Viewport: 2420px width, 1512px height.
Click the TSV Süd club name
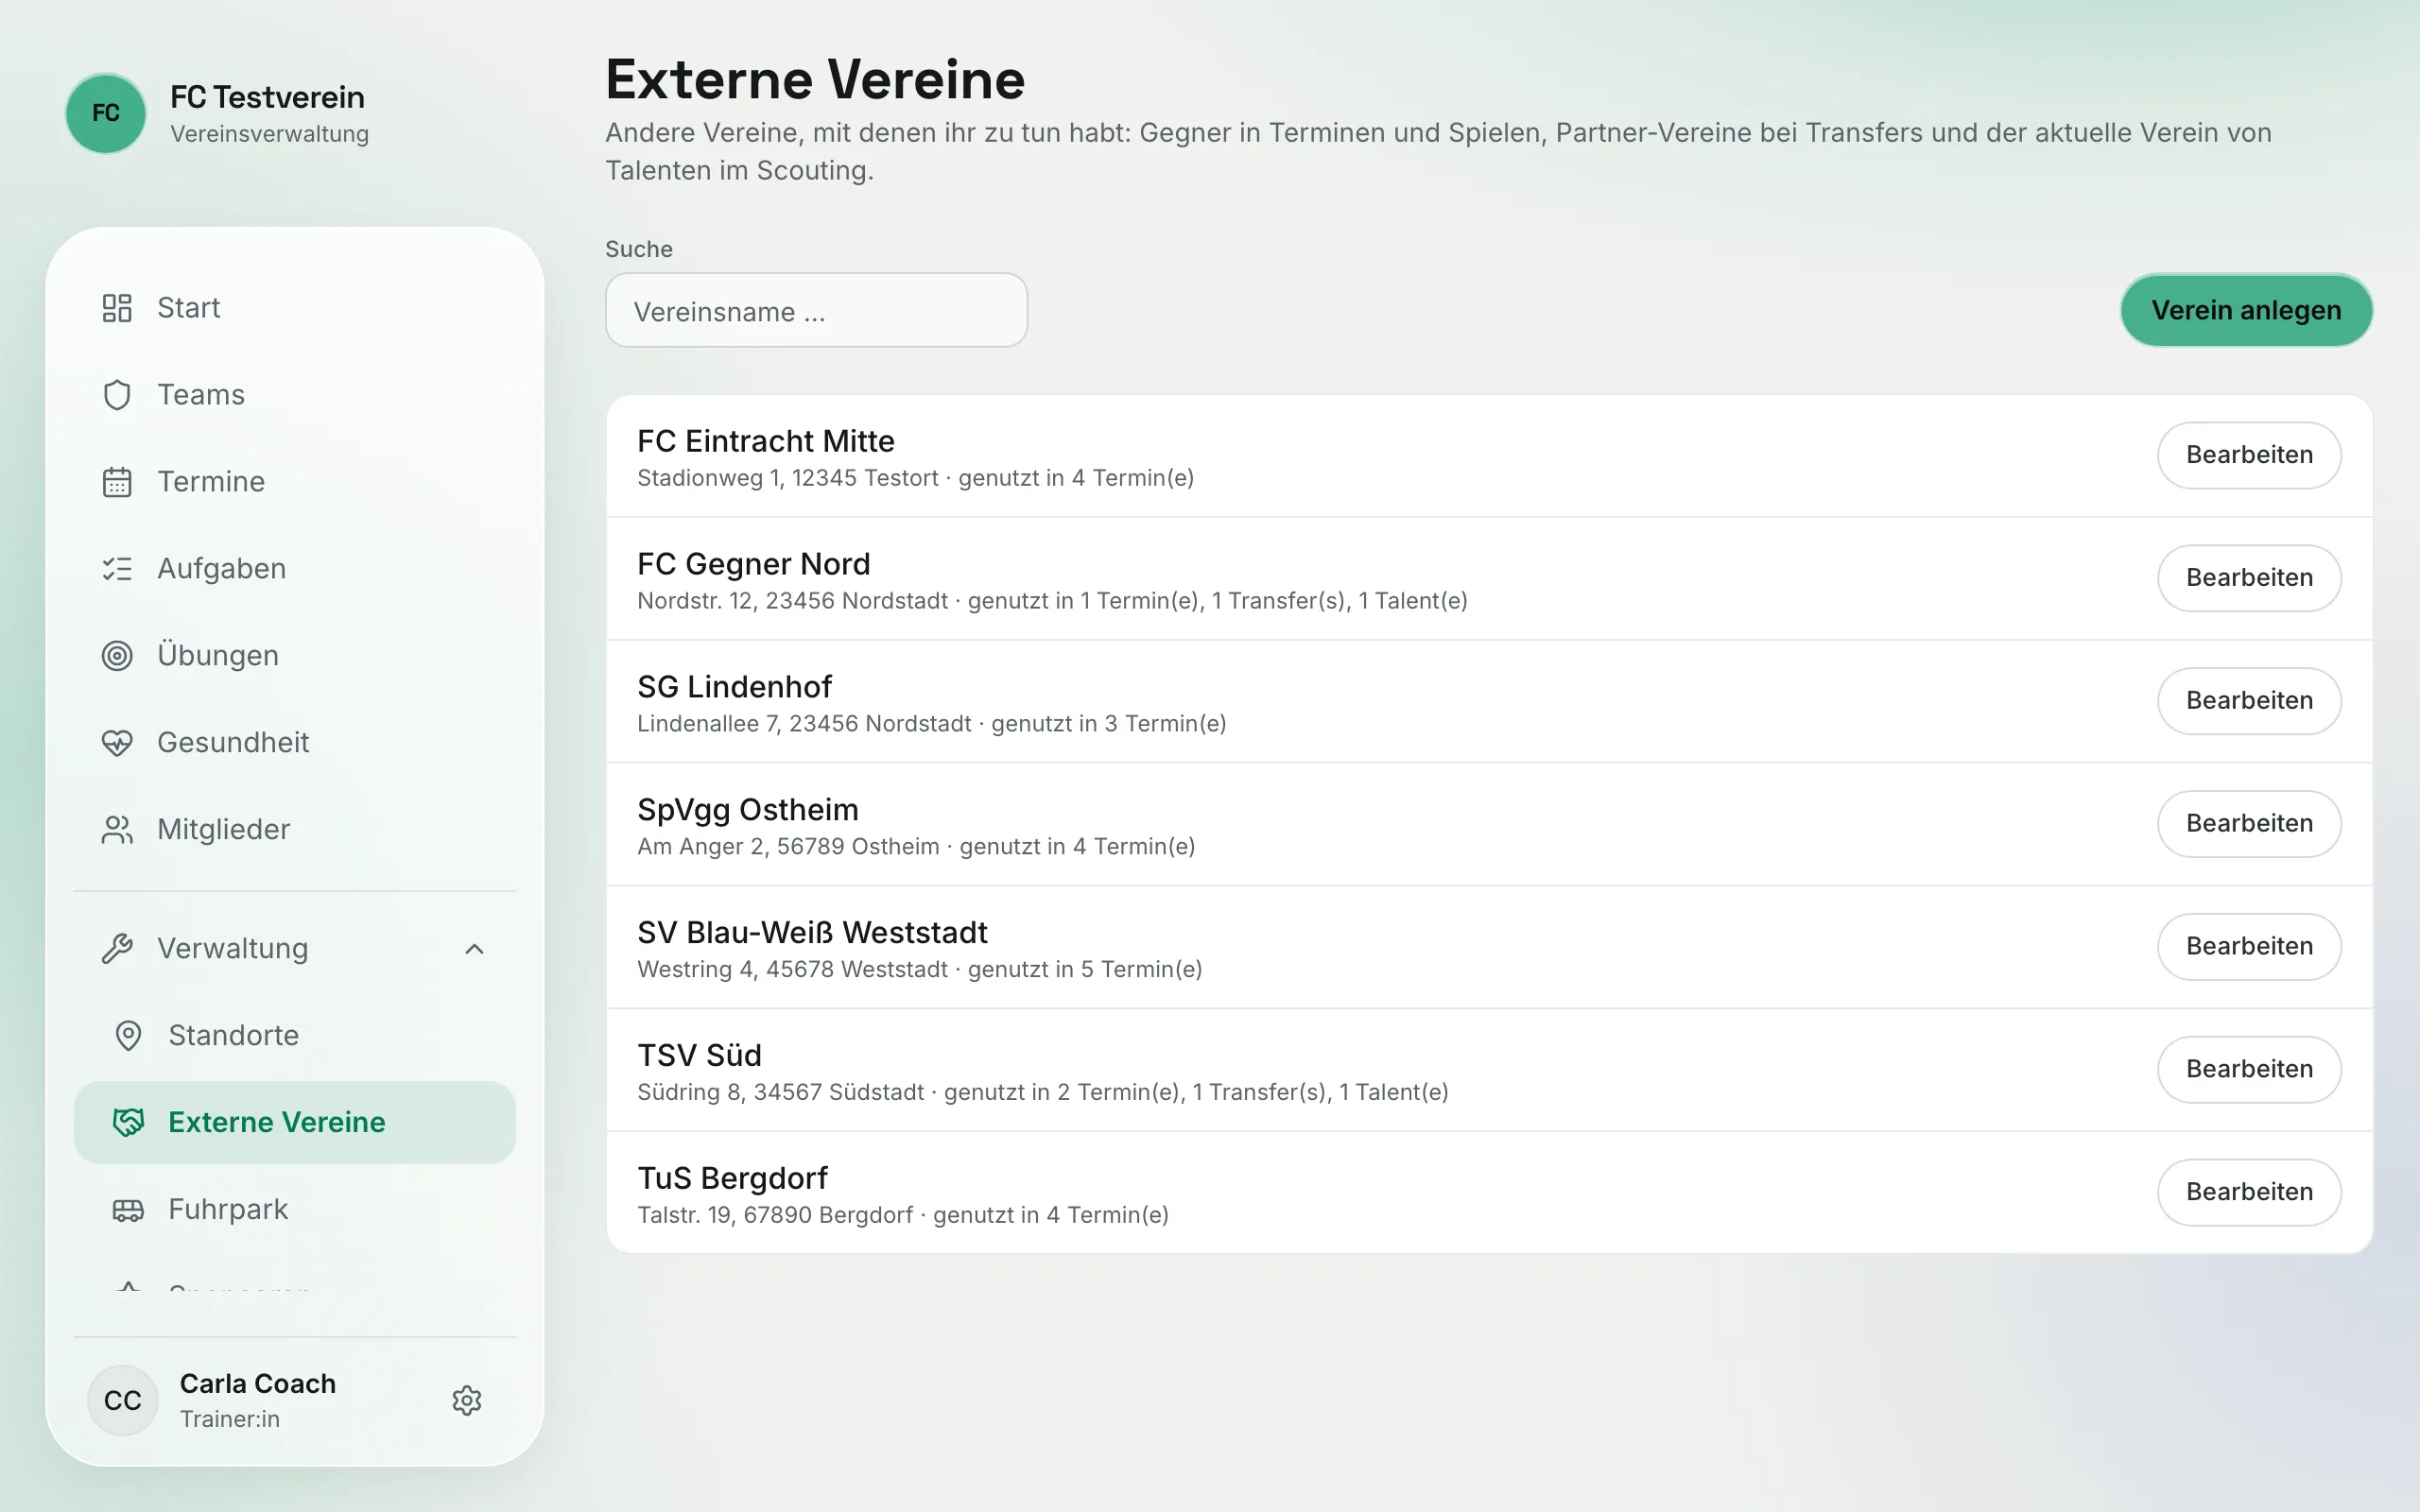tap(700, 1055)
